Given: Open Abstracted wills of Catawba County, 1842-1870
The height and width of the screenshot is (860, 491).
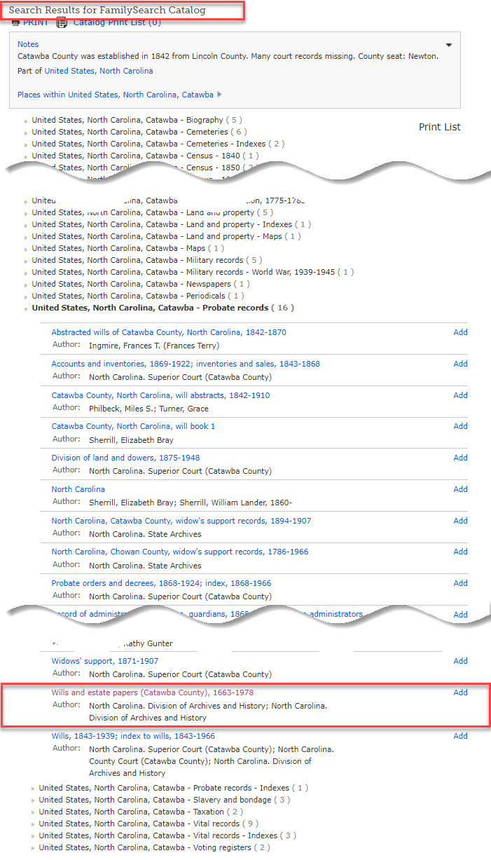Looking at the screenshot, I should (169, 332).
